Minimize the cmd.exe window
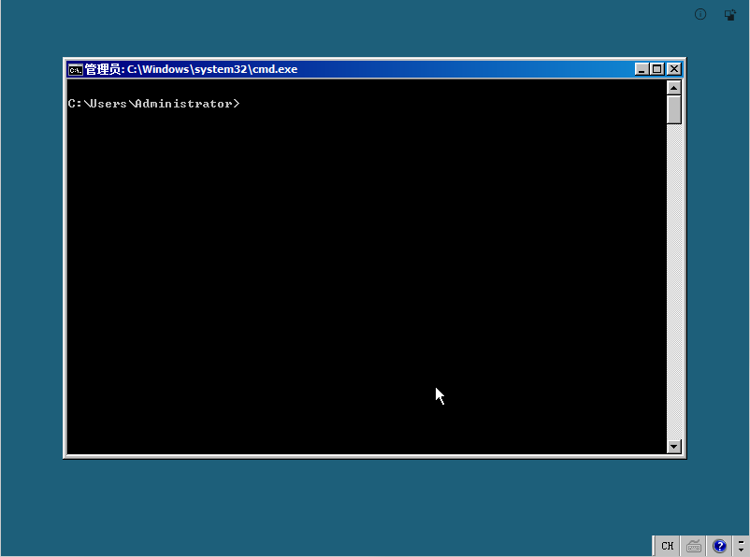Image resolution: width=750 pixels, height=557 pixels. (642, 69)
